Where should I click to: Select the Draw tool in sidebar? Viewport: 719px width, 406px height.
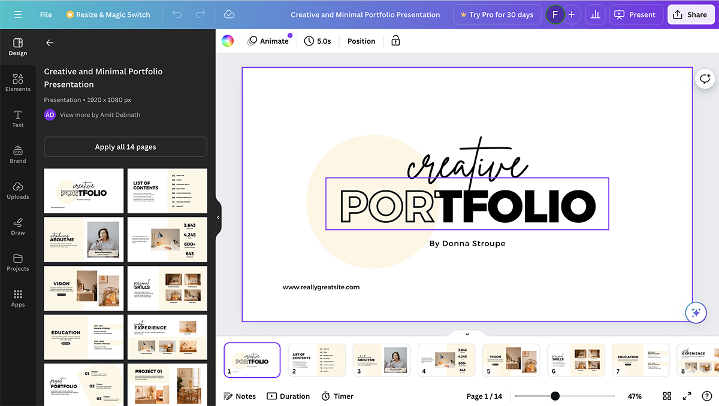pos(17,226)
